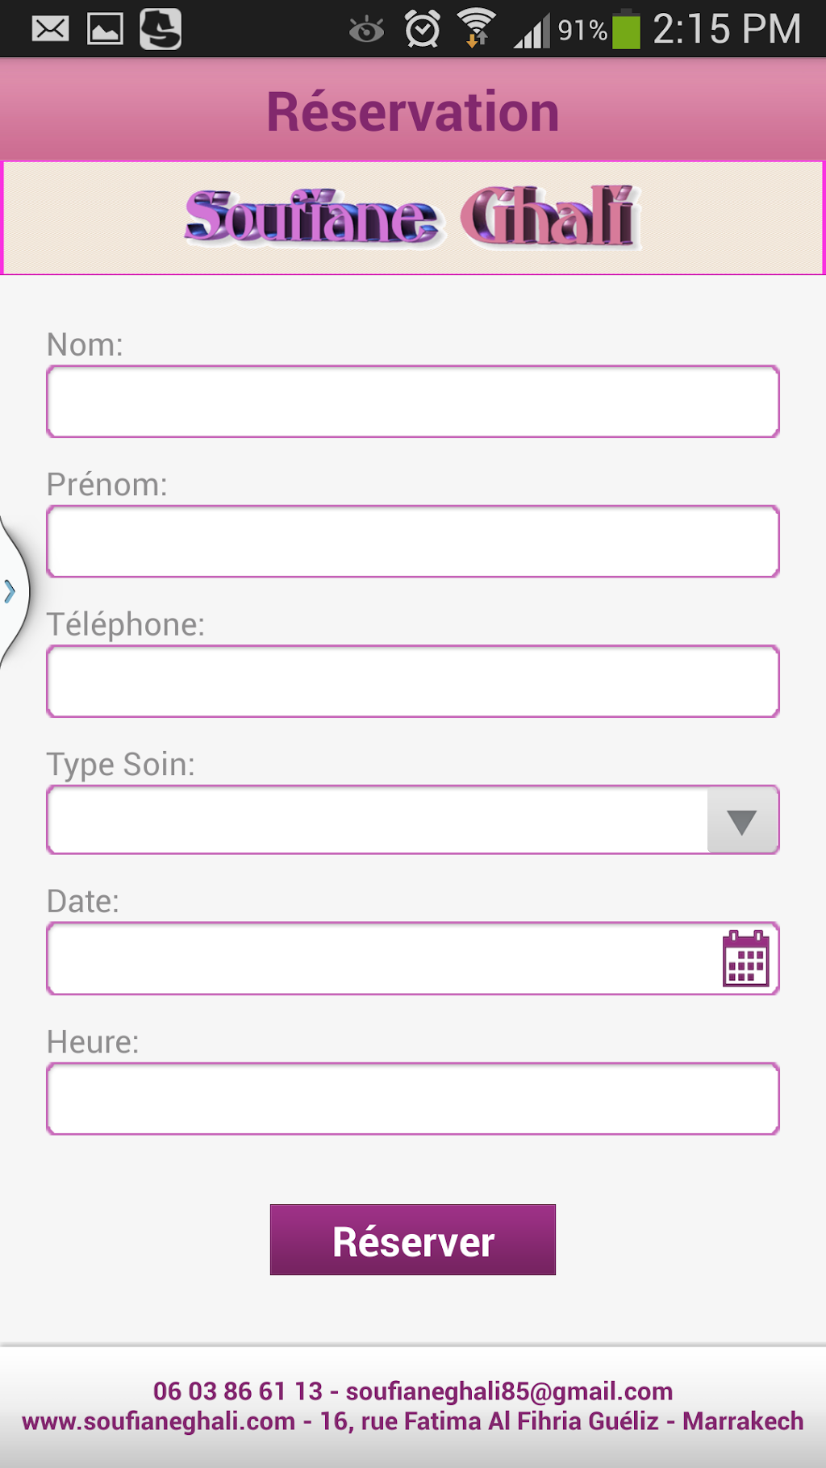The width and height of the screenshot is (826, 1468).
Task: Tap the Soufiane Ghali logo banner
Action: click(x=412, y=218)
